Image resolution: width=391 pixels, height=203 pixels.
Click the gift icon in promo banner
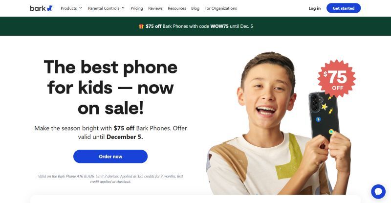tap(141, 26)
